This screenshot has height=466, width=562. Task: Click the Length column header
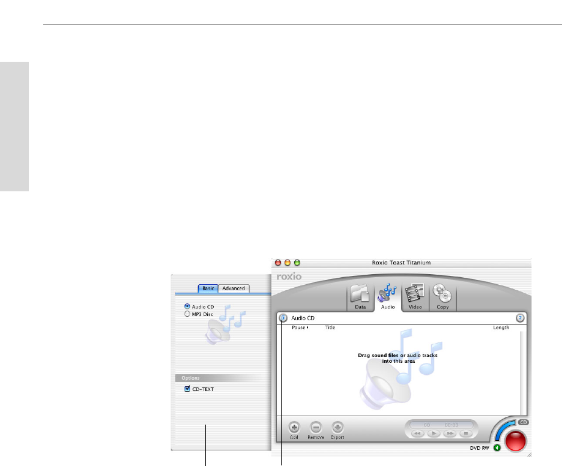[x=501, y=327]
